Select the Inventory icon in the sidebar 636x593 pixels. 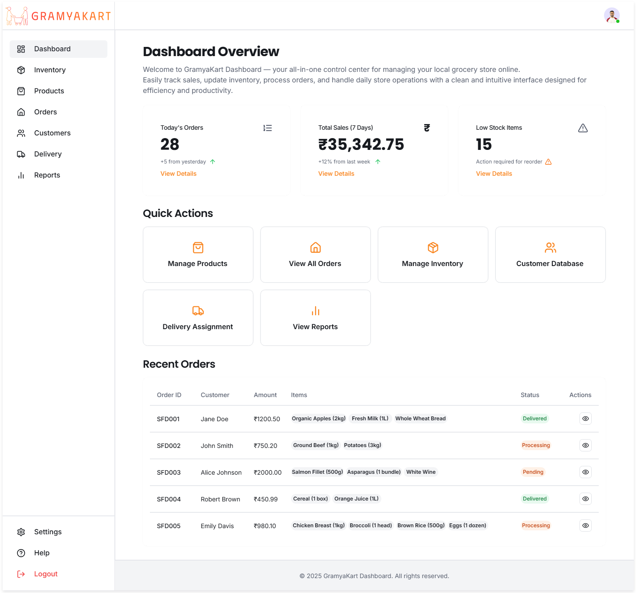(21, 70)
